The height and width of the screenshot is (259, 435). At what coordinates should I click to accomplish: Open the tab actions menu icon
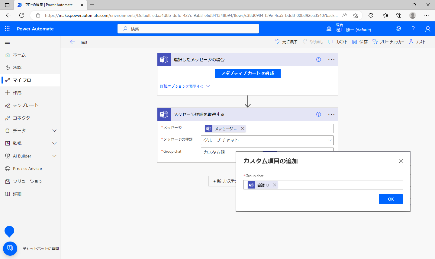click(7, 5)
